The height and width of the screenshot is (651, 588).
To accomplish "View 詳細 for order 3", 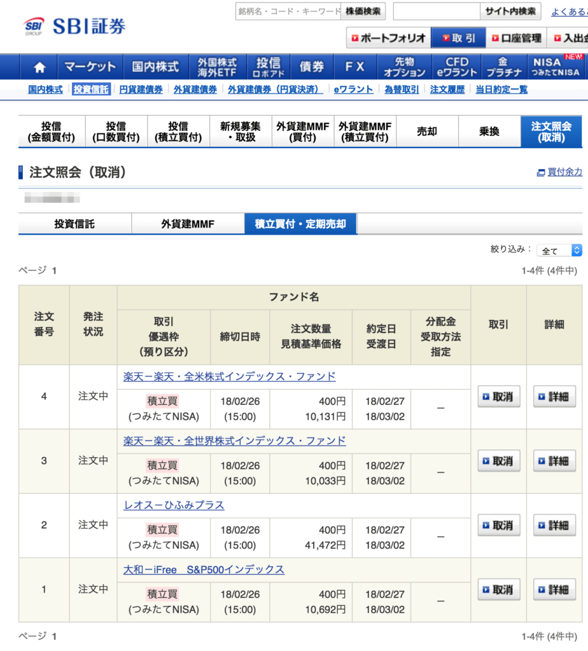I will click(x=554, y=461).
